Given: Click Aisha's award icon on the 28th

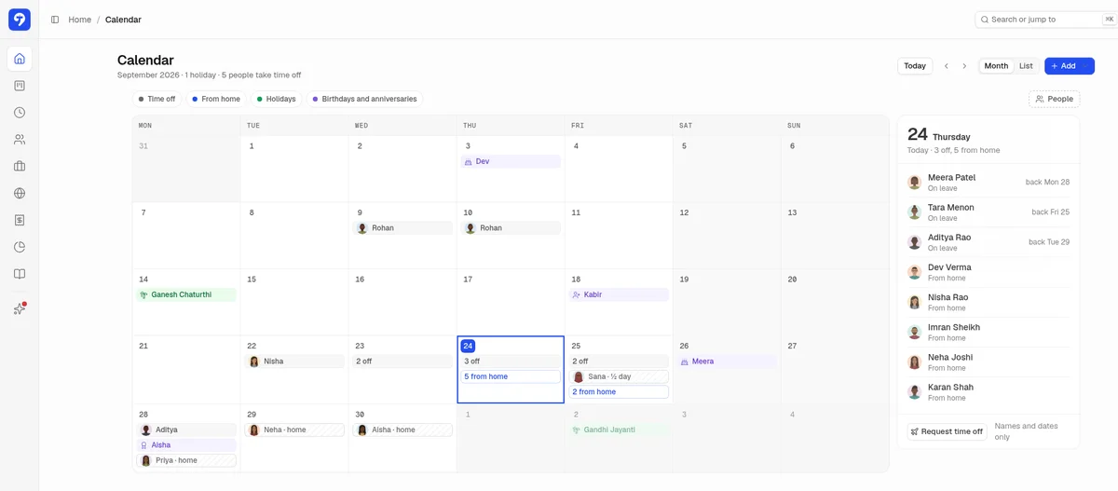Looking at the screenshot, I should pos(144,445).
